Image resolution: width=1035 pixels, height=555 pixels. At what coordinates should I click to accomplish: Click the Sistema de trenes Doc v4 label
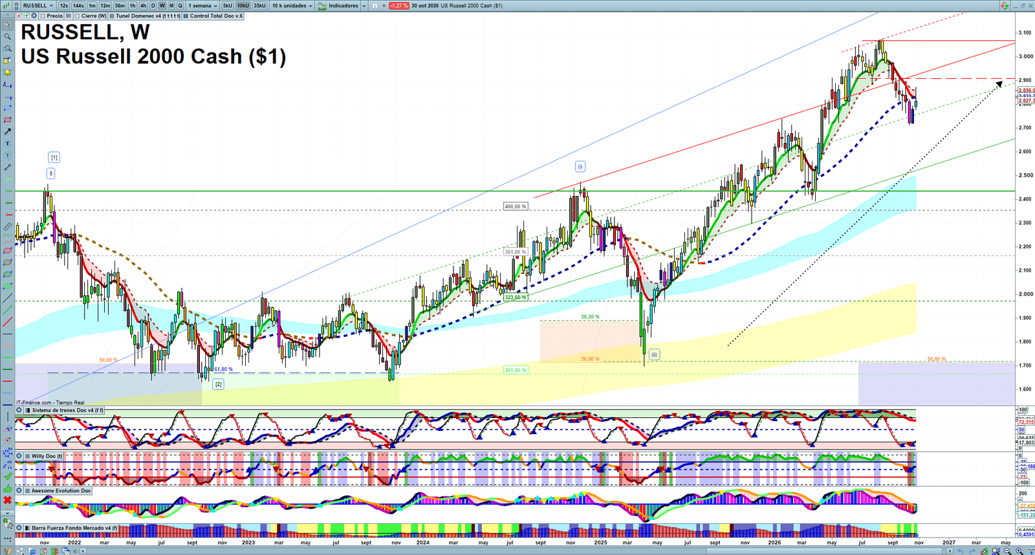[67, 410]
